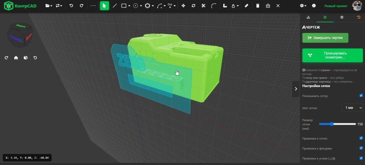The width and height of the screenshot is (365, 165).
Task: Select the Move tool
Action: pyautogui.click(x=183, y=6)
